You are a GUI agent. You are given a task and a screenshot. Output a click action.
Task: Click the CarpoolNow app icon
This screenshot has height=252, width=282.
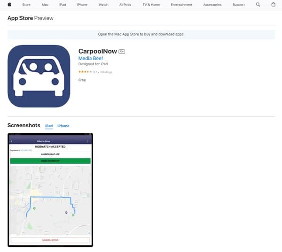tap(39, 76)
